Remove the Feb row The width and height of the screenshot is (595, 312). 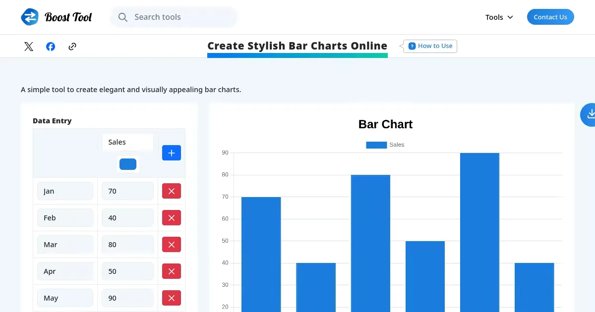(x=171, y=218)
